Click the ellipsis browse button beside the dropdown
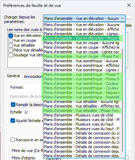The image size is (135, 160). click(x=129, y=18)
